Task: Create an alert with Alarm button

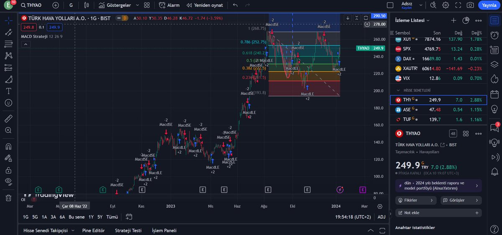Action: (169, 5)
